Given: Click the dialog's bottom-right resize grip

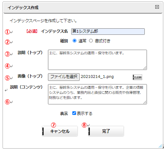Looking at the screenshot, I should click(160, 146).
